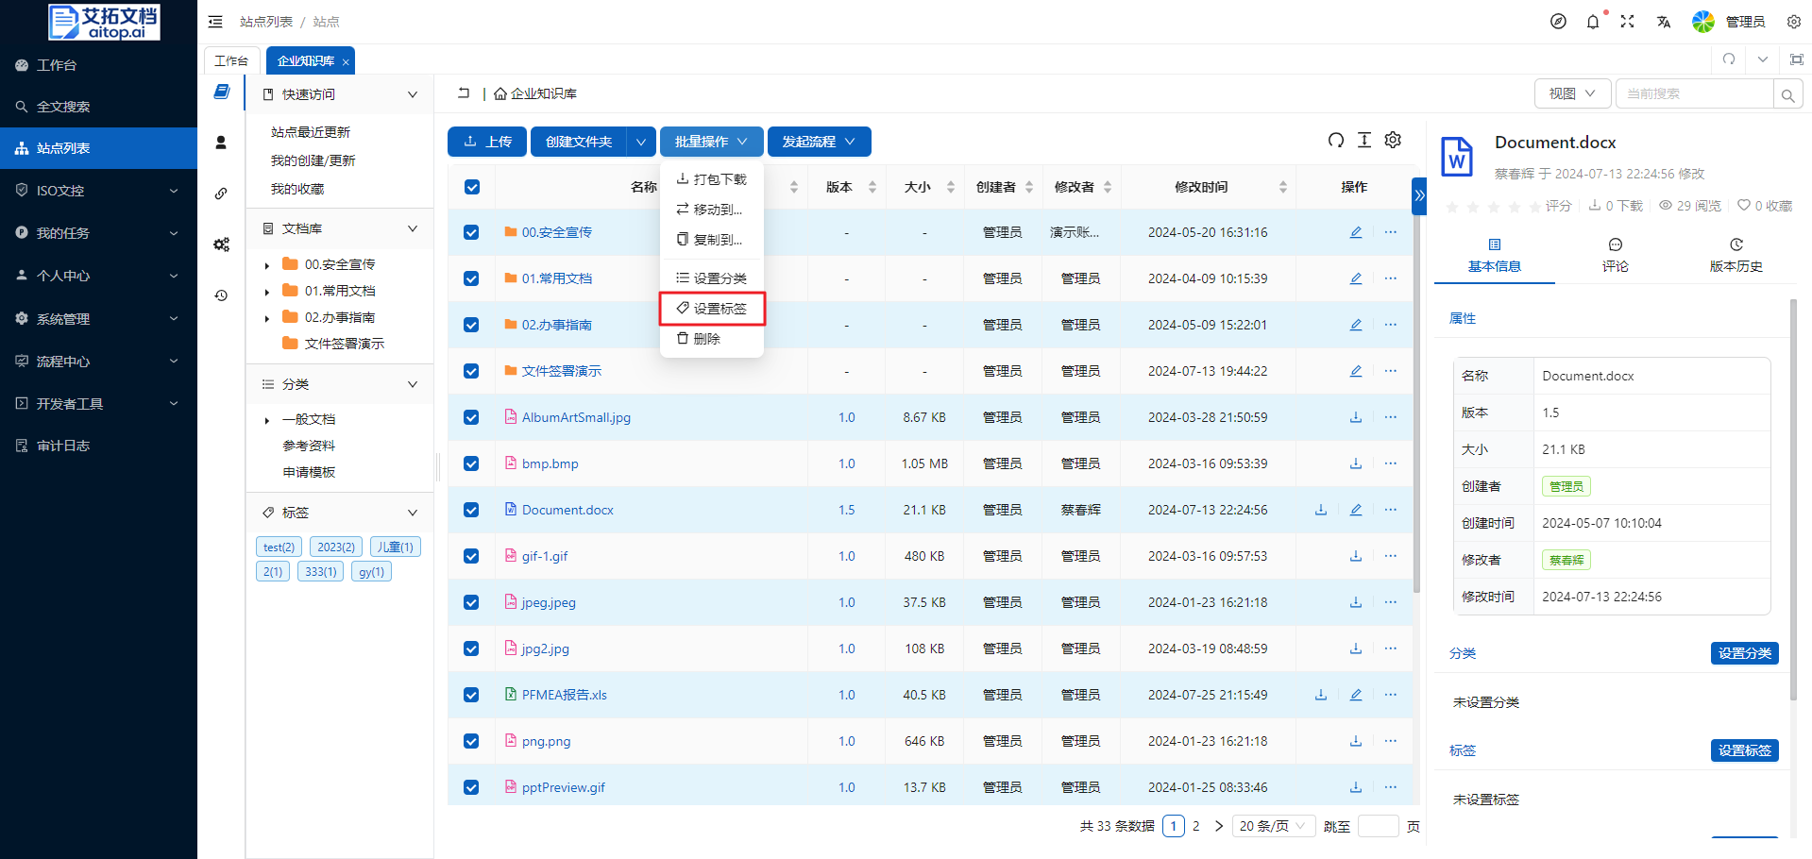Click the language translation icon

1663,22
